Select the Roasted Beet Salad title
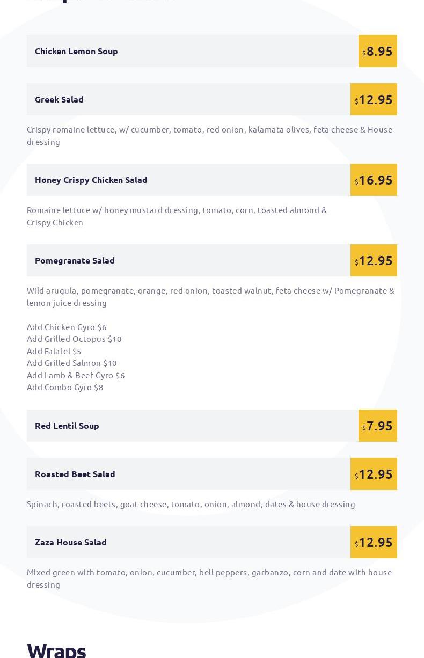Image resolution: width=424 pixels, height=658 pixels. click(x=75, y=474)
